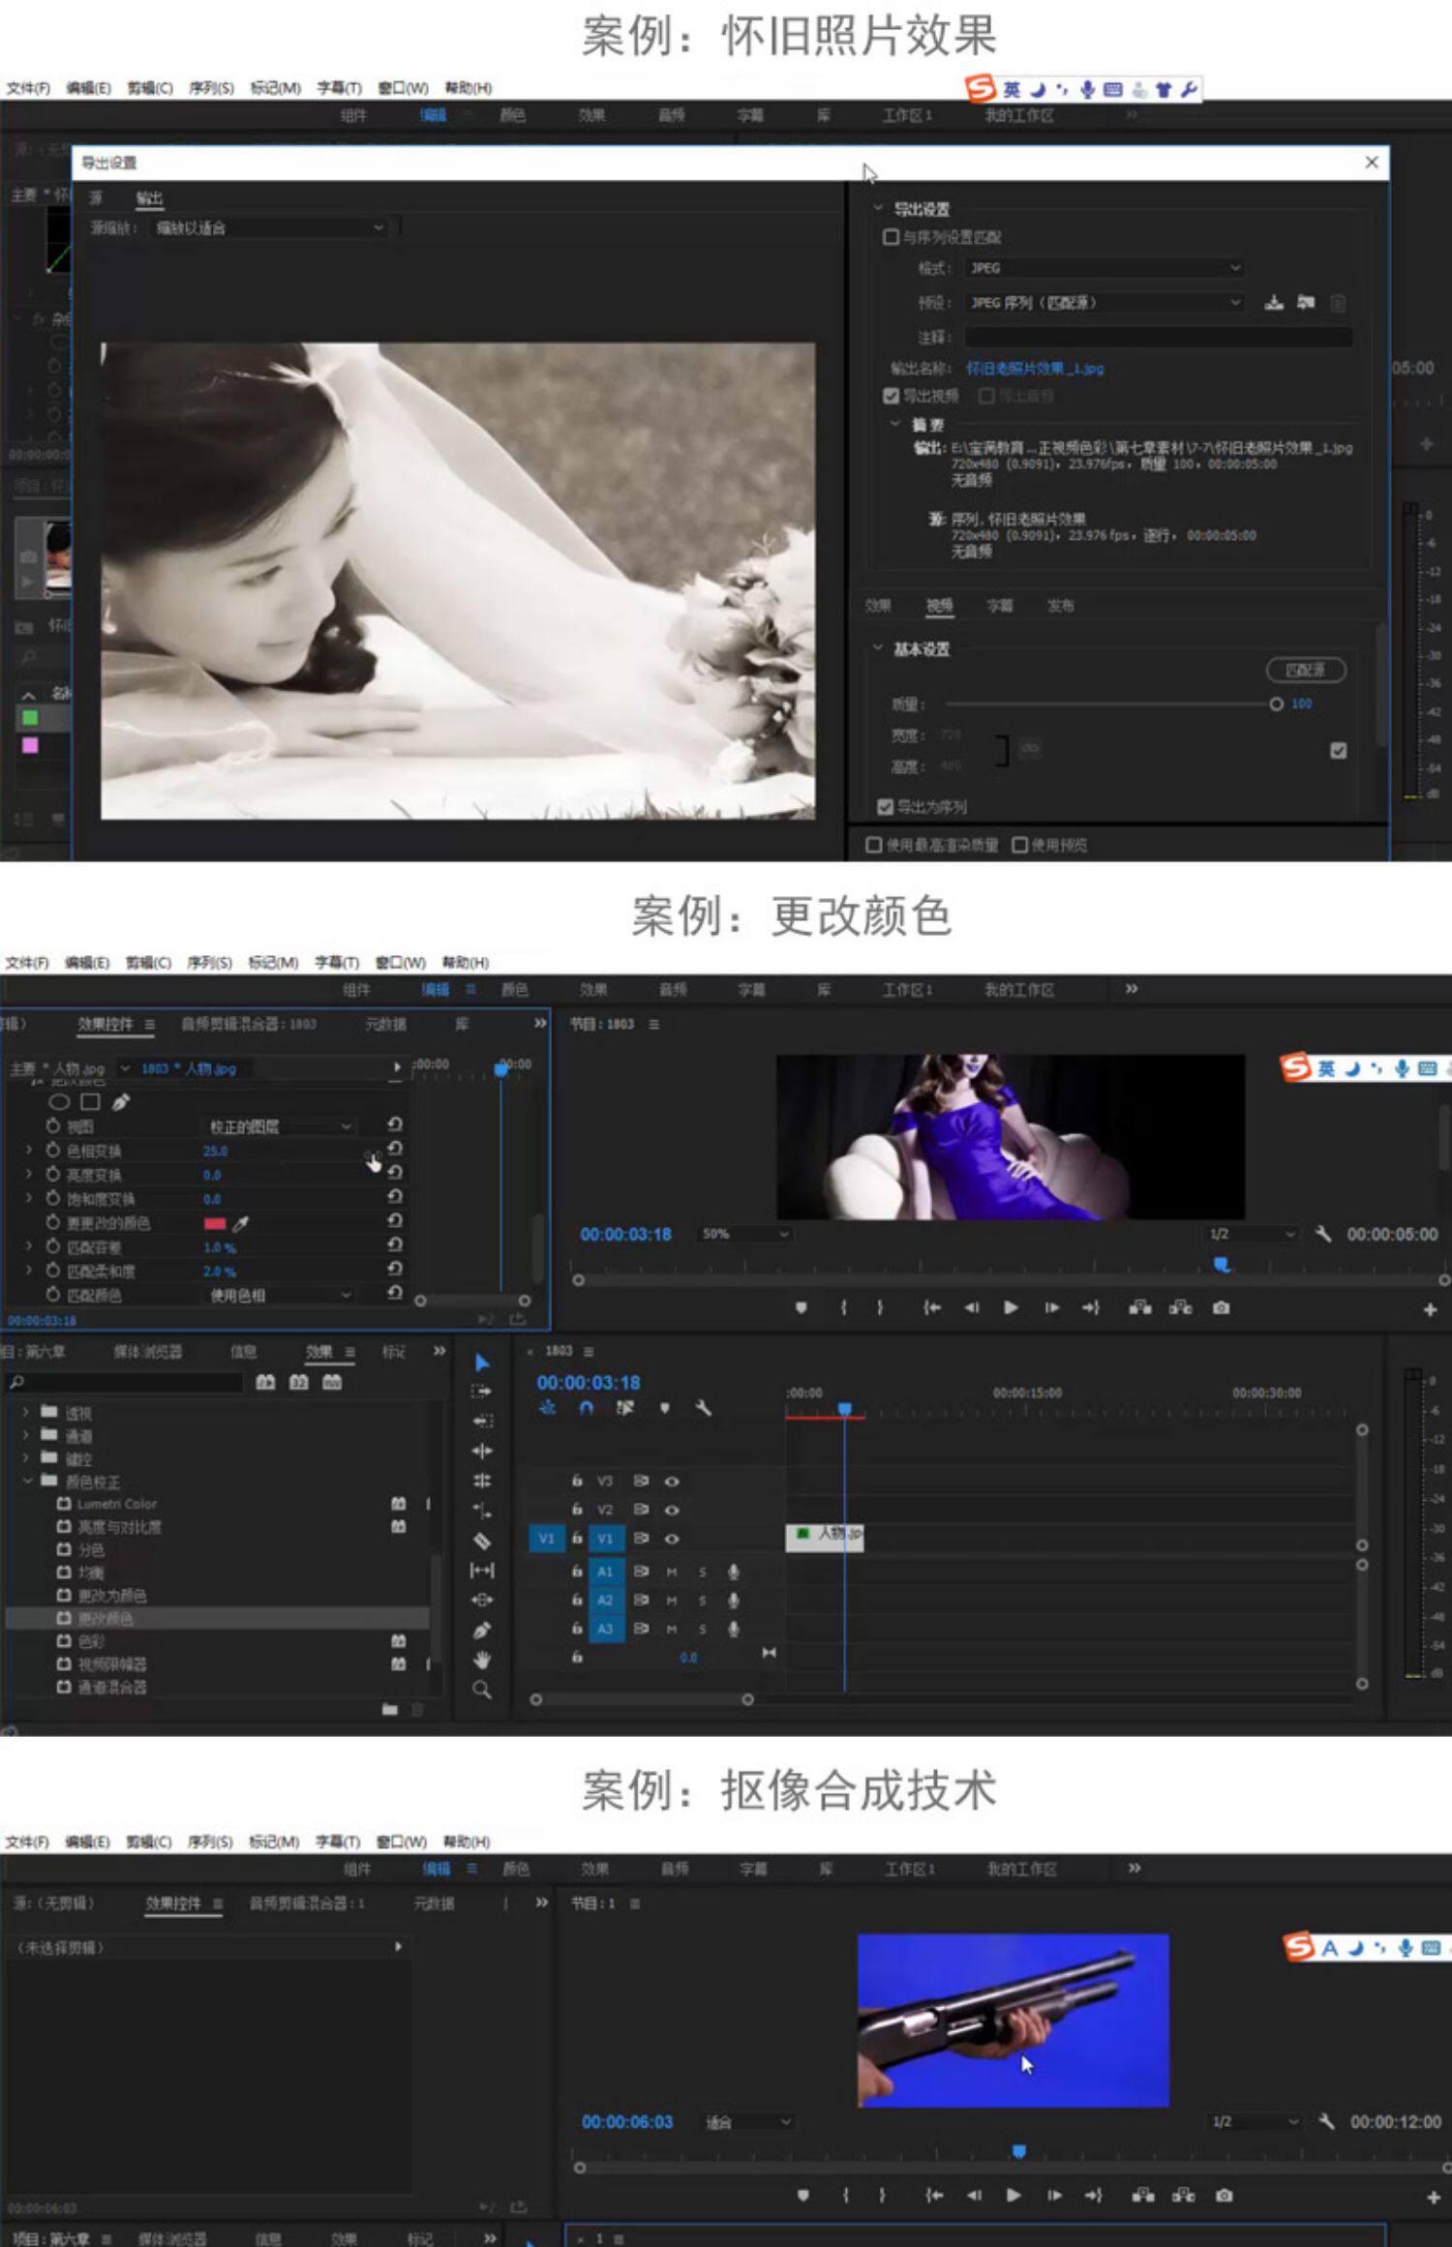Select the 输出 tab in 导出设置 dialog
Viewport: 1452px width, 2247px height.
[x=149, y=198]
